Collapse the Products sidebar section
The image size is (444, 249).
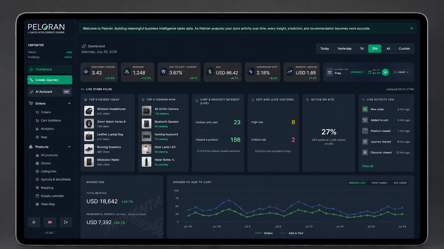click(69, 147)
